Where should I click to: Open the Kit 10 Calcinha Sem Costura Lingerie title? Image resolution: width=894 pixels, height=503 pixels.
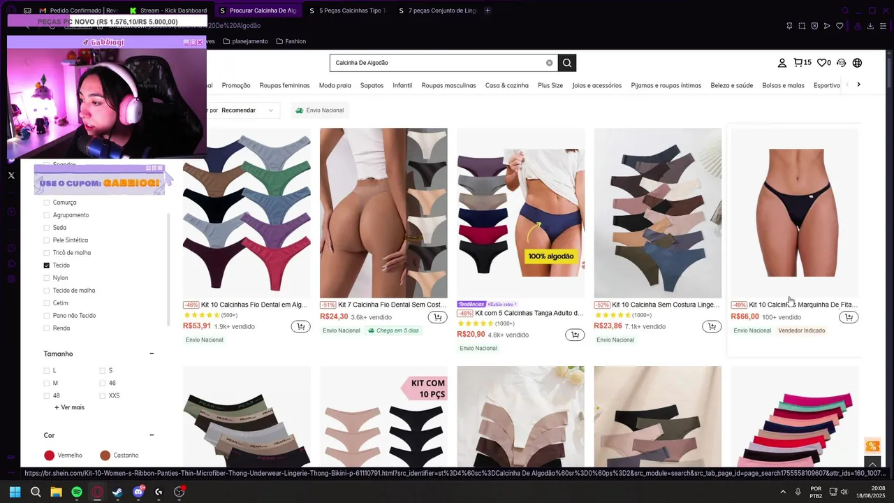(666, 305)
